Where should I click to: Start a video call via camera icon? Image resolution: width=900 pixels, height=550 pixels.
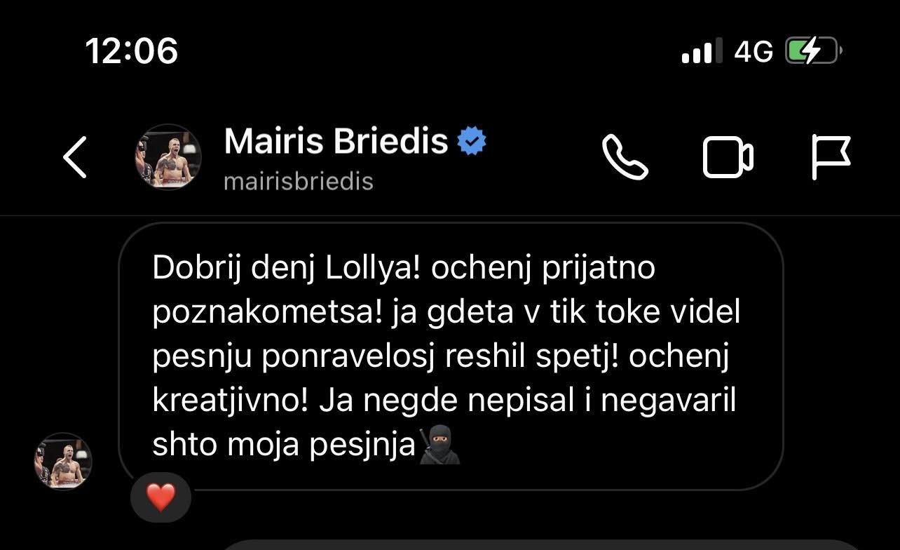pos(728,157)
